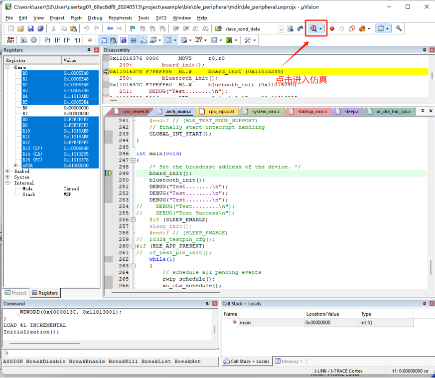
Task: Switch to the Project panel tab
Action: coord(16,293)
